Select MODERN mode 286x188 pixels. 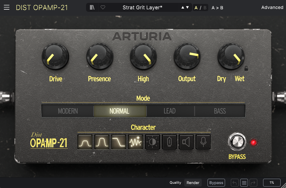pos(68,111)
